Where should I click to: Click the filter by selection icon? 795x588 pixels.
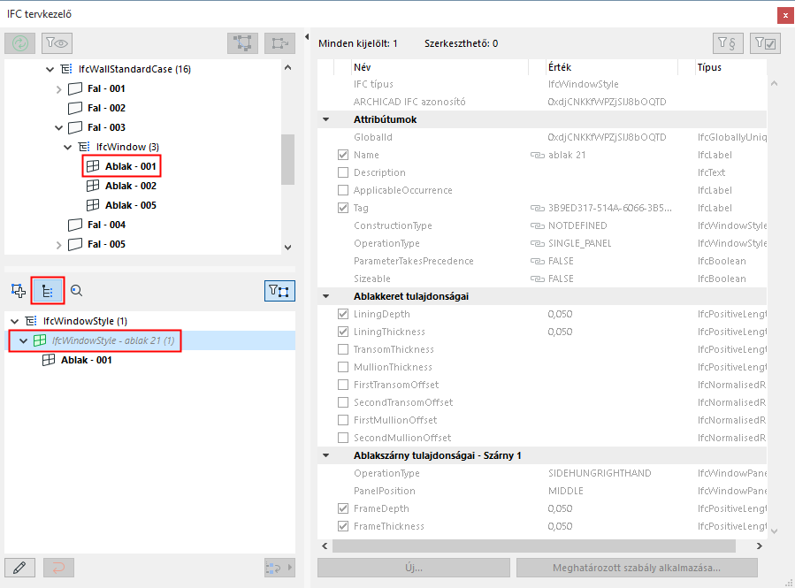(279, 290)
